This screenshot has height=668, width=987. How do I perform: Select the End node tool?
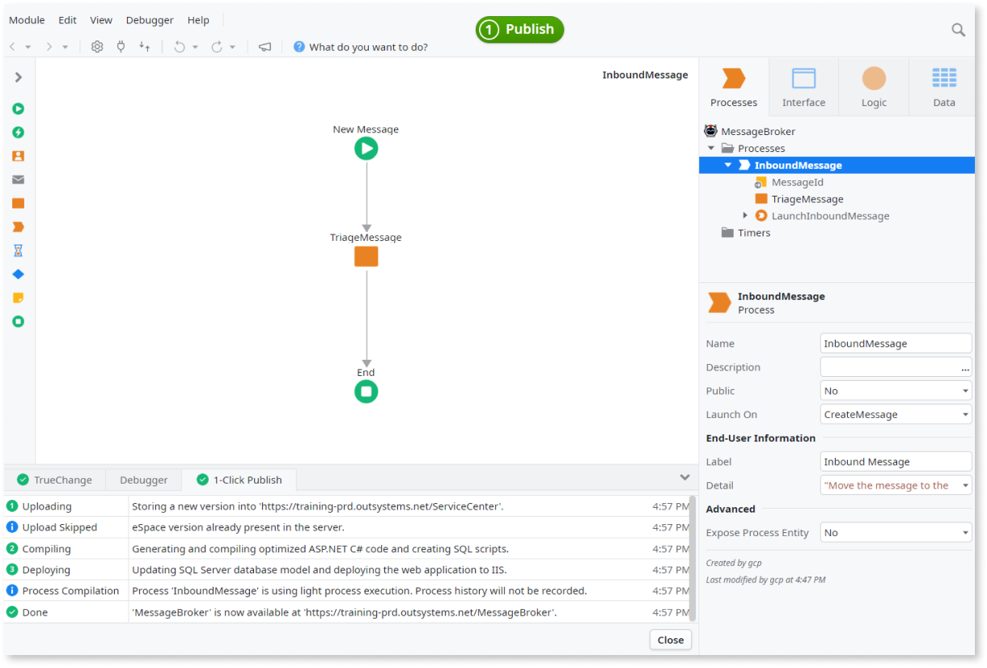point(18,320)
